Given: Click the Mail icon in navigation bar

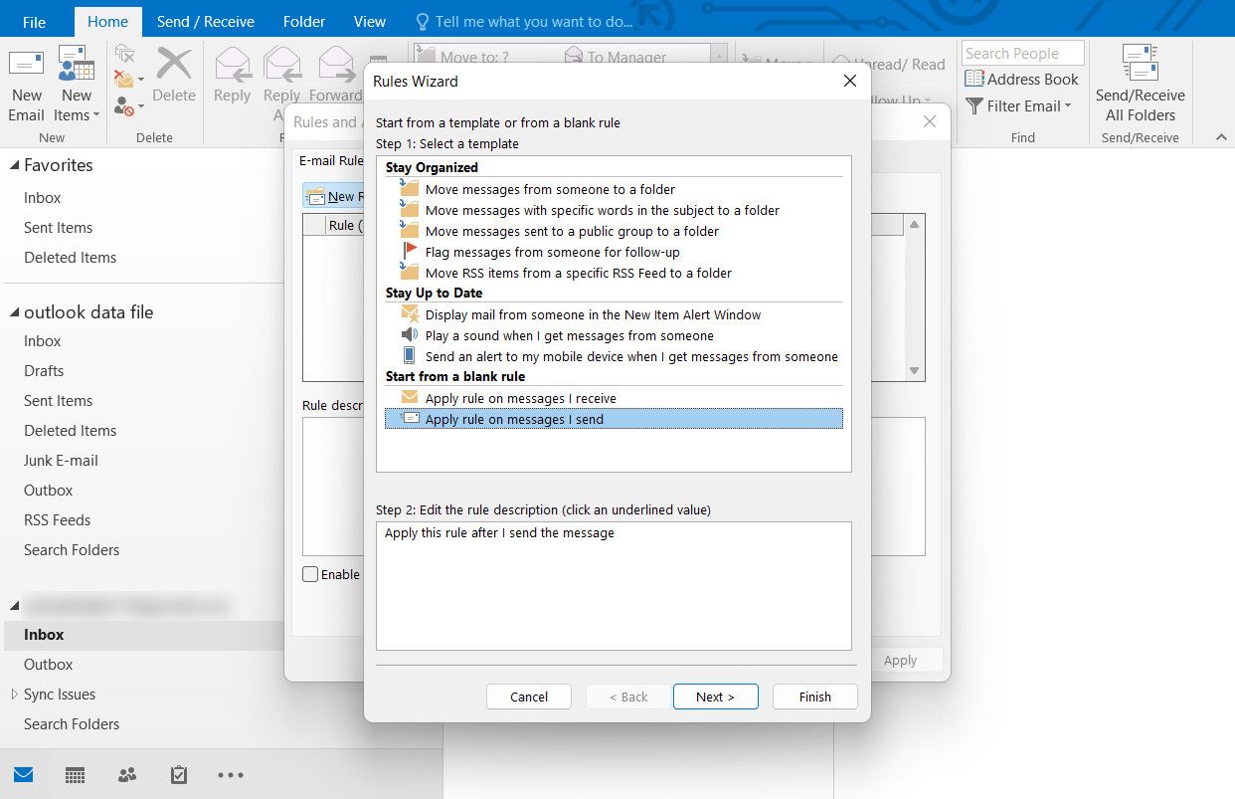Looking at the screenshot, I should pos(23,775).
